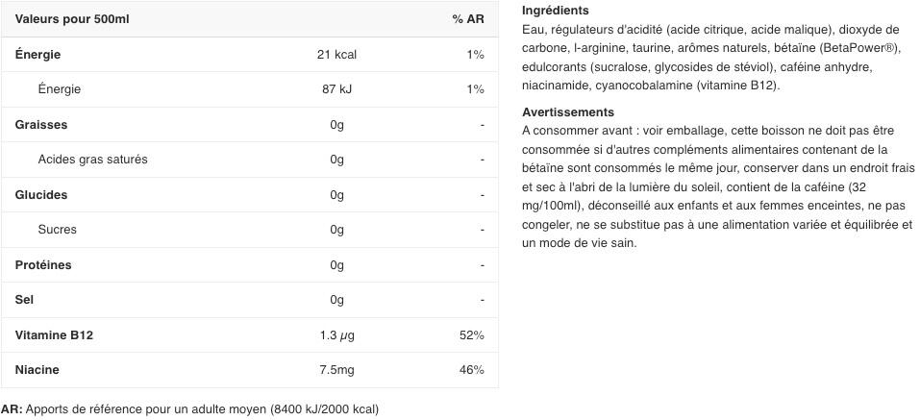Click the '46%' niacin percentage
The width and height of the screenshot is (920, 420).
coord(472,370)
